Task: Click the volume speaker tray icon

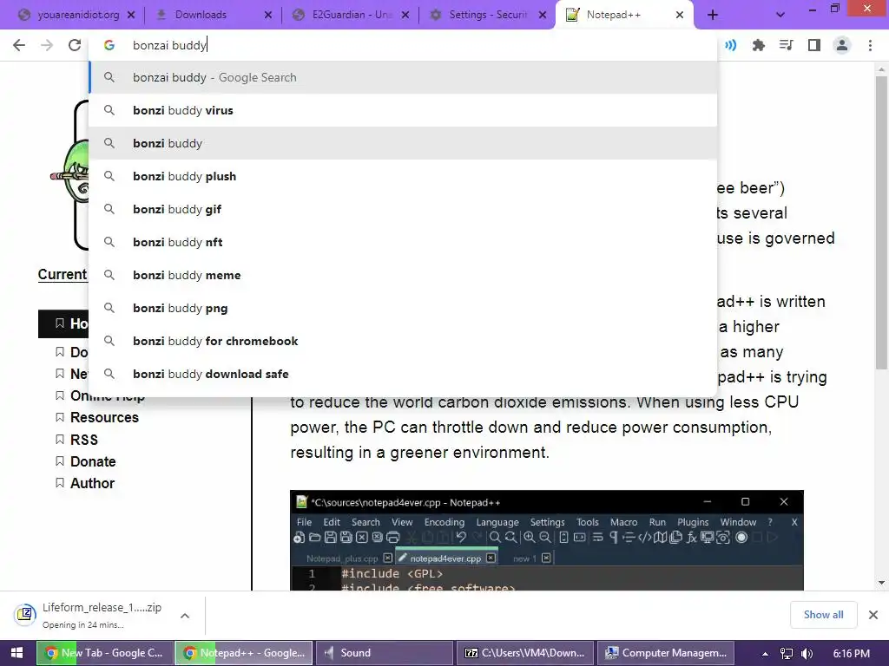Action: click(807, 654)
